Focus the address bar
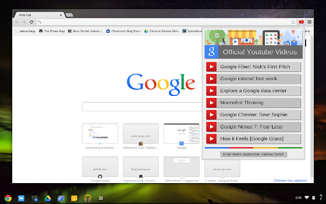 click(x=167, y=22)
